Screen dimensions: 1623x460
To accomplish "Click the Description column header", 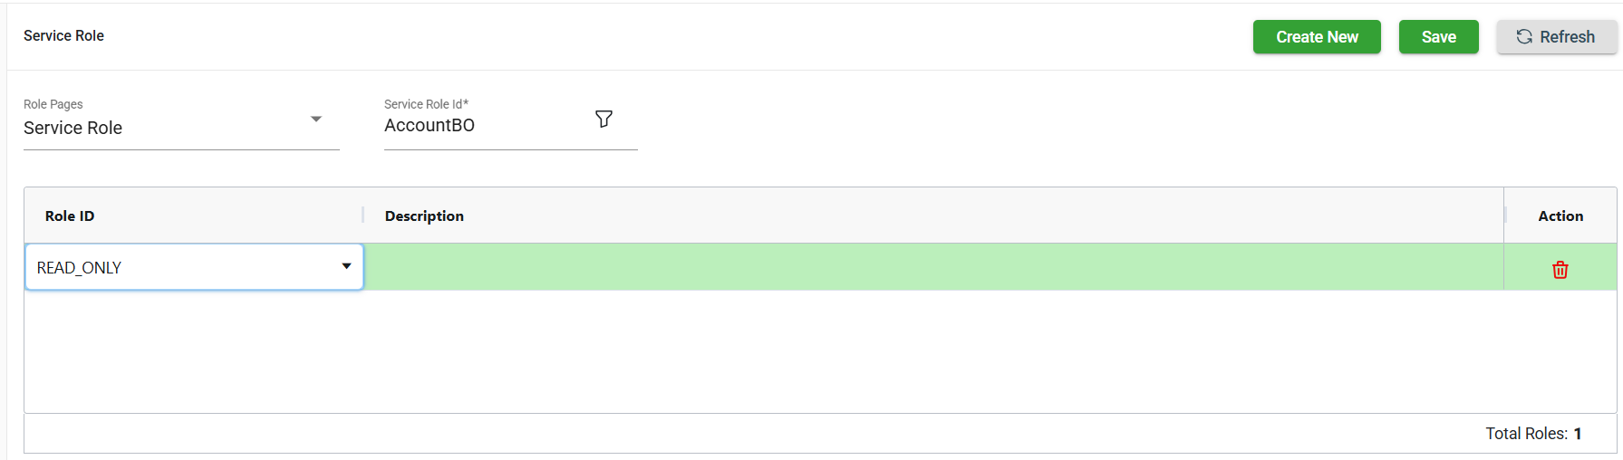I will tap(424, 216).
